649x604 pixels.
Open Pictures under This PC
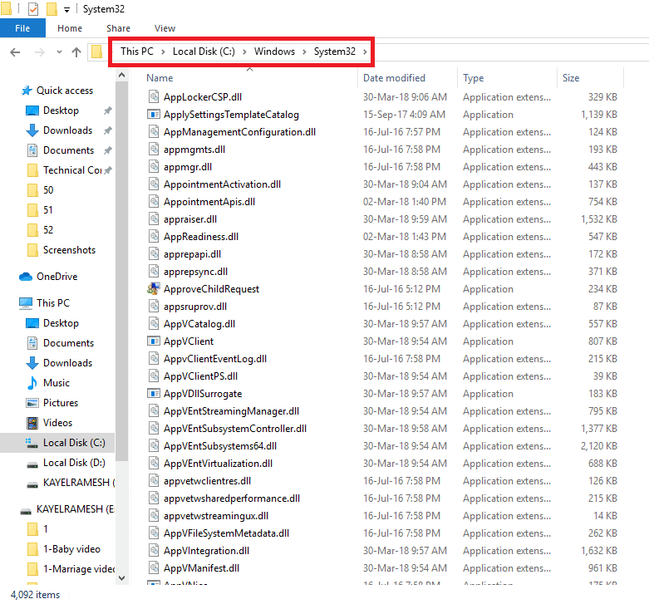pos(61,403)
